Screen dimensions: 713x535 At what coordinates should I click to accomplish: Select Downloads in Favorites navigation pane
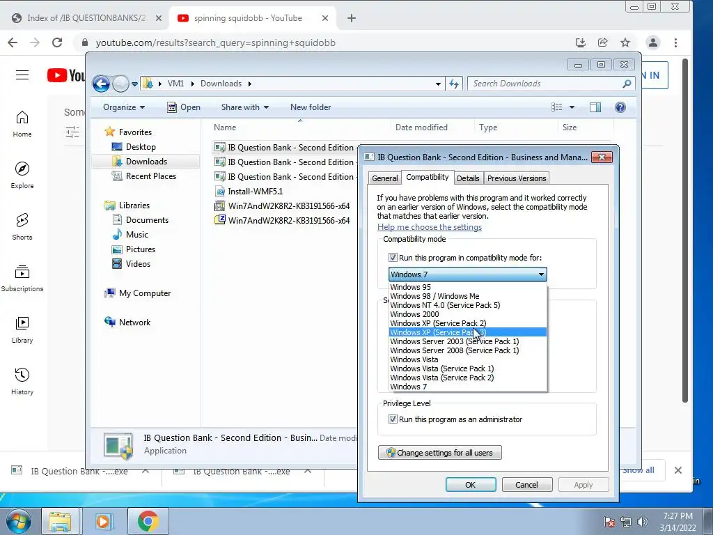(x=146, y=162)
